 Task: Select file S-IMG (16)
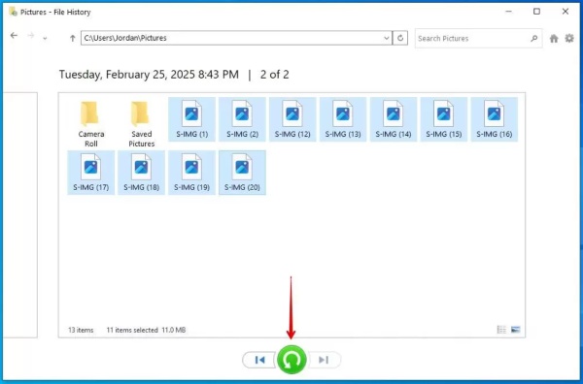click(x=495, y=119)
